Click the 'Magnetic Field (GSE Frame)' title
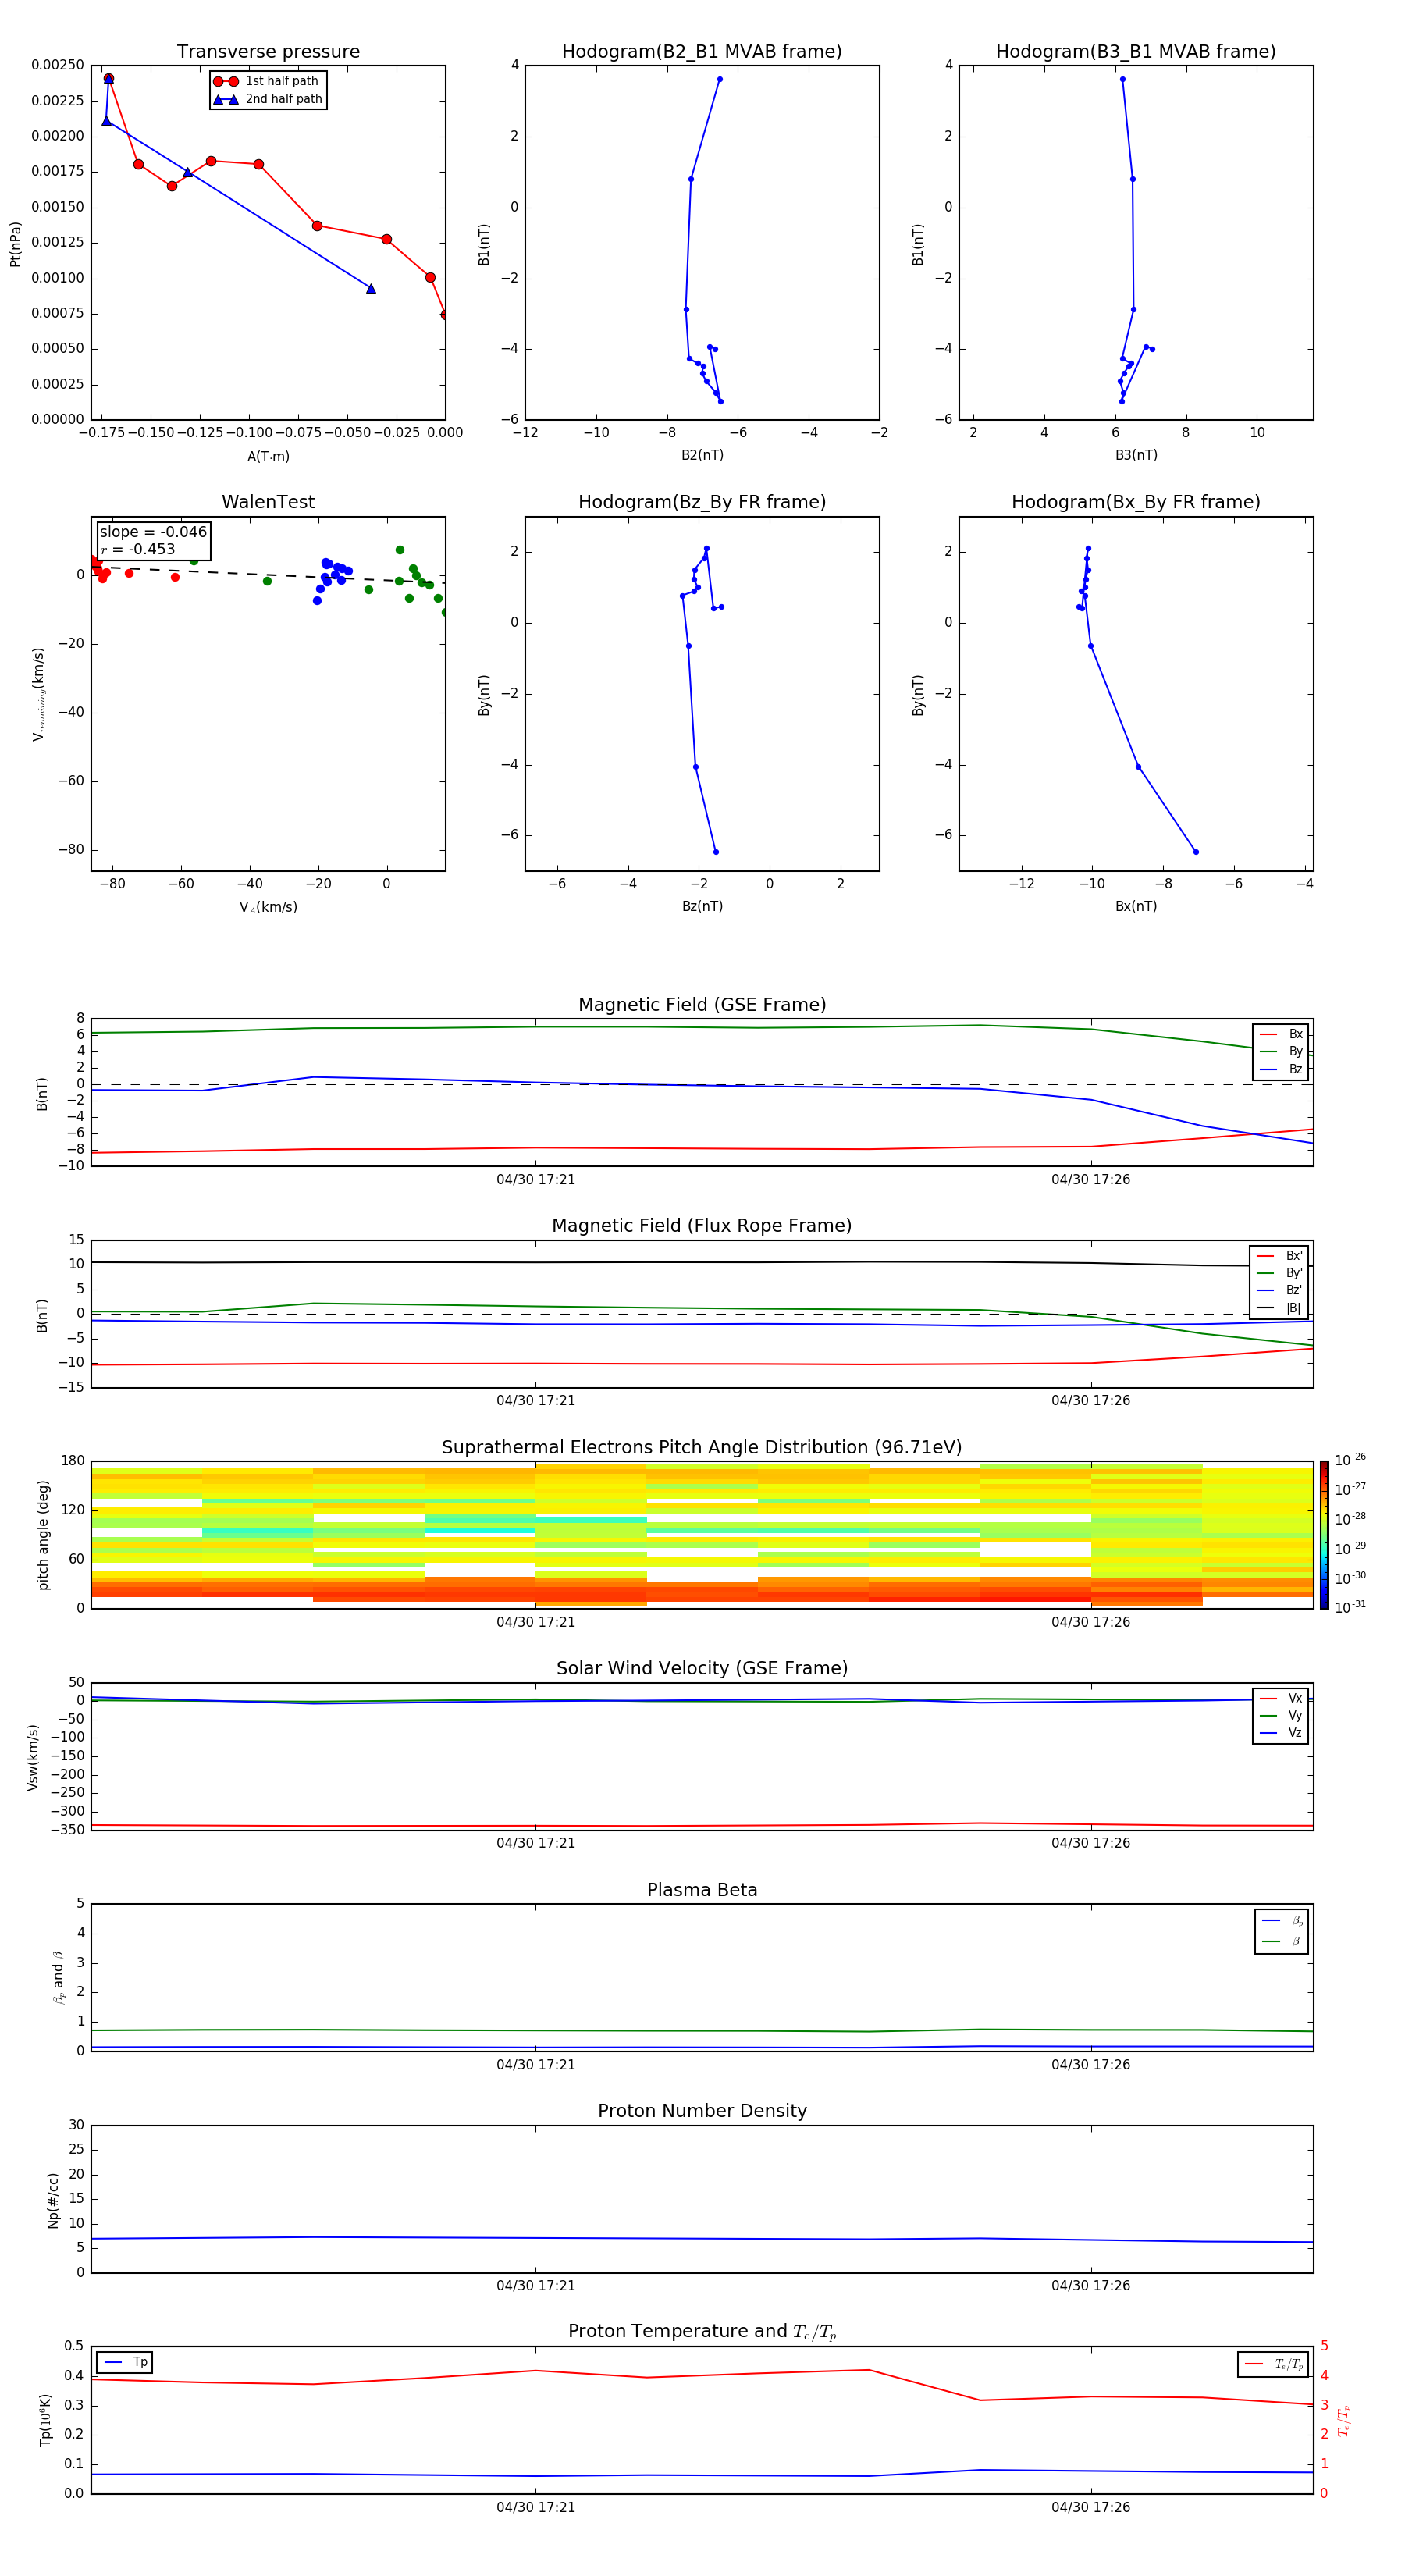Screen dimensions: 1405x2576 point(702,1005)
